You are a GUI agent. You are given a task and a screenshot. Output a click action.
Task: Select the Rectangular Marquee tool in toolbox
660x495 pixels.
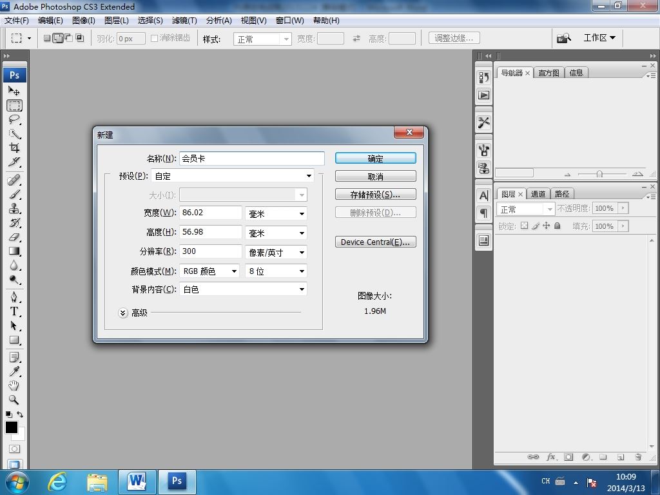click(14, 105)
